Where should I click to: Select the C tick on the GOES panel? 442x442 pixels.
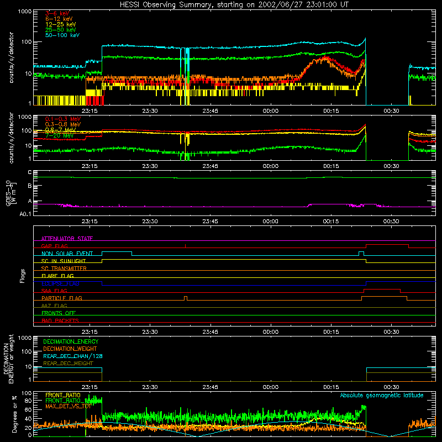click(30, 172)
